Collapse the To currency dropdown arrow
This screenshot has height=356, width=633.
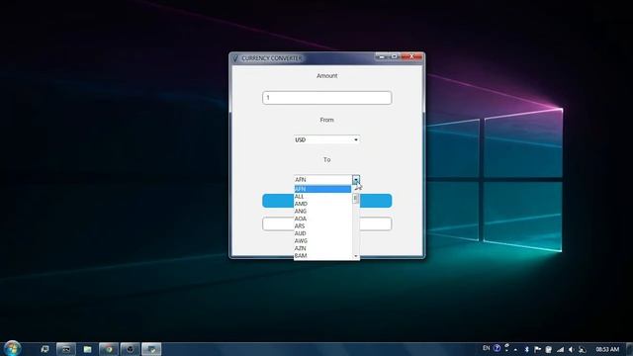pyautogui.click(x=356, y=180)
